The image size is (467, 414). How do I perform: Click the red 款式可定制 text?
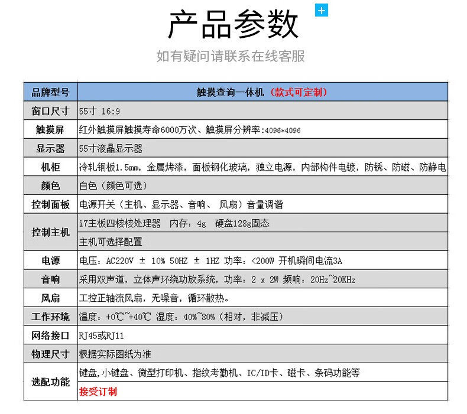coord(298,92)
